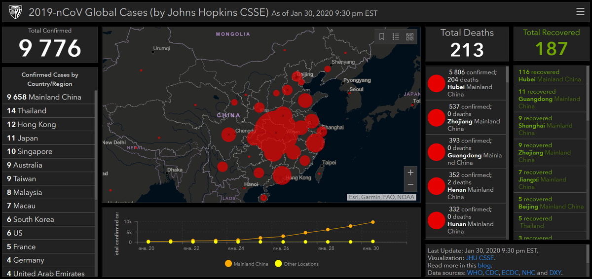Select 8 Malaysia row
The width and height of the screenshot is (592, 279).
tap(48, 192)
